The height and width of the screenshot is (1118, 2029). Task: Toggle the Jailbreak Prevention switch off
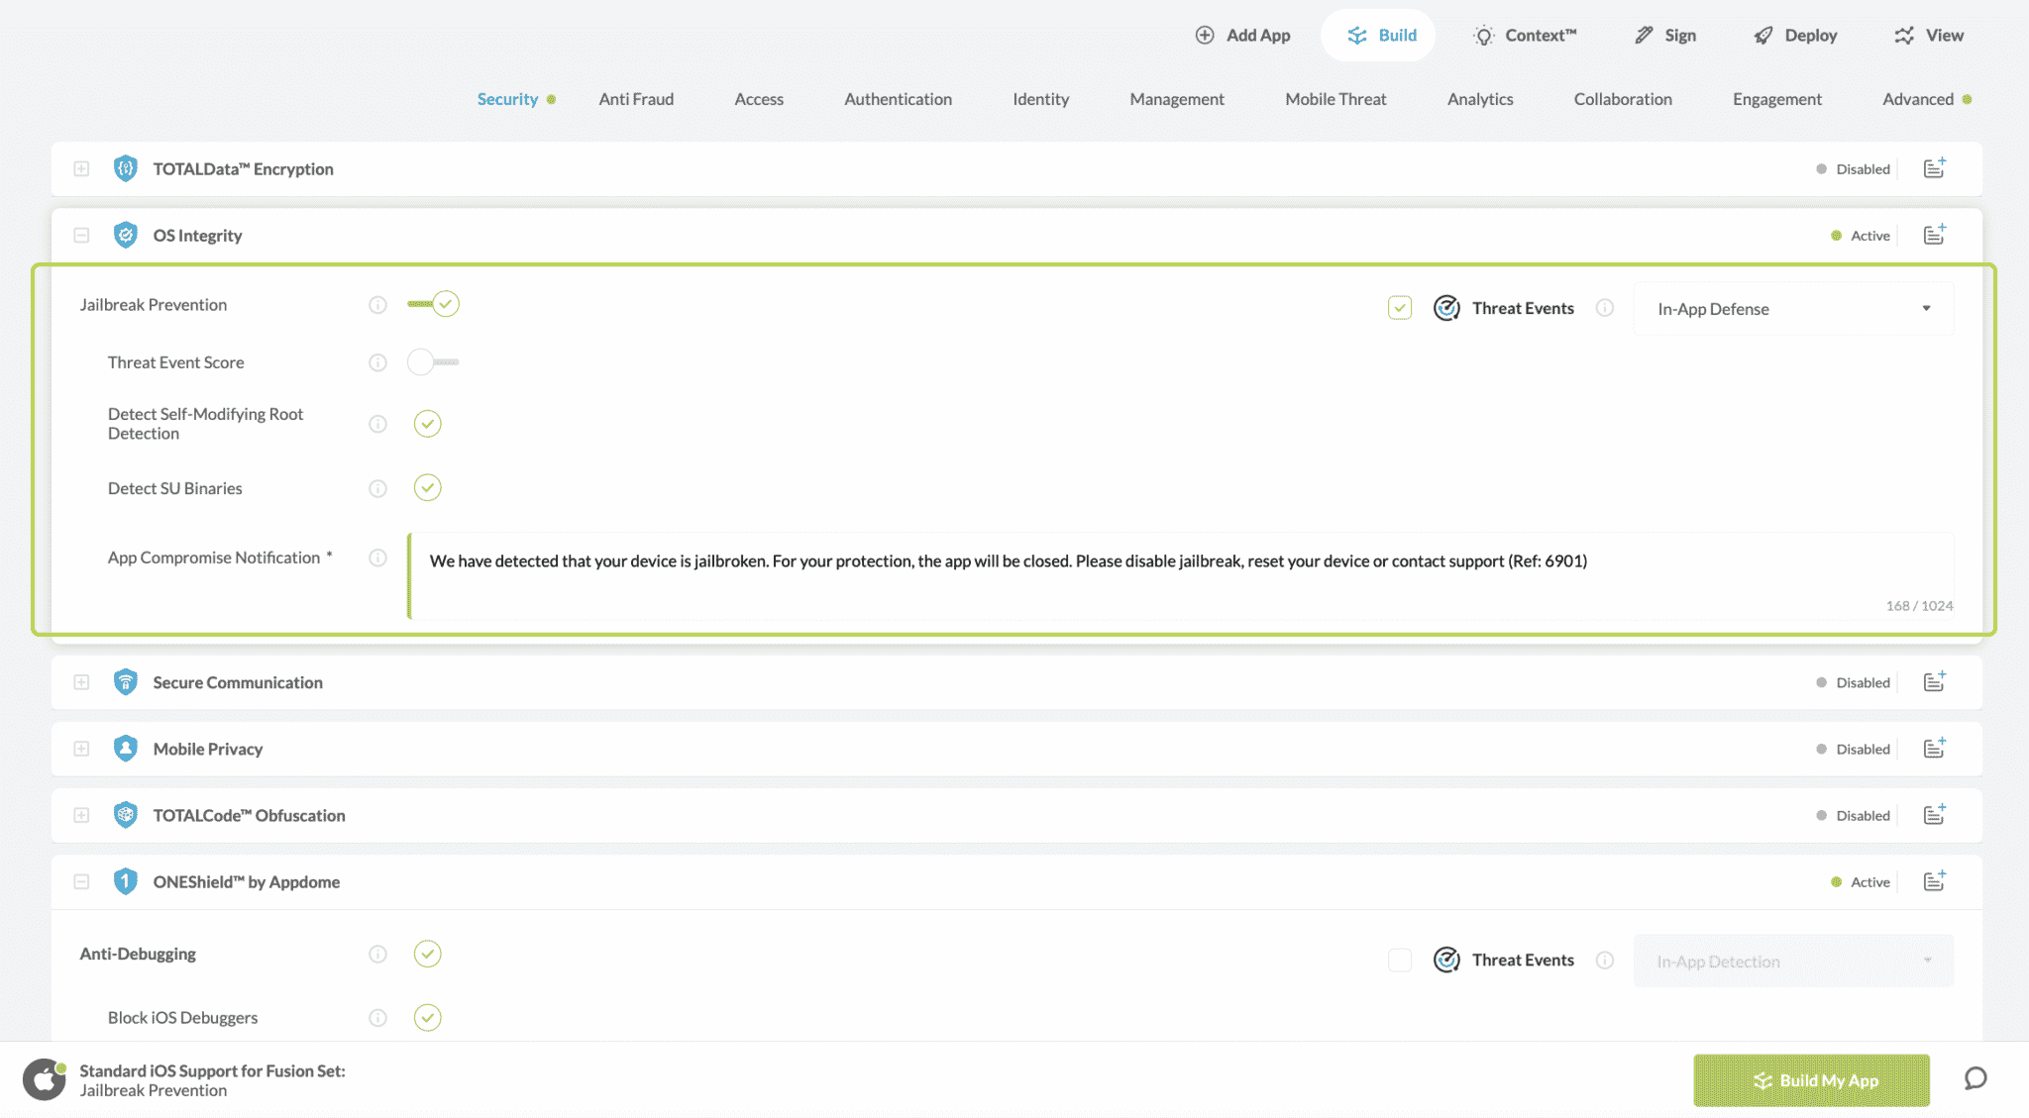tap(434, 304)
